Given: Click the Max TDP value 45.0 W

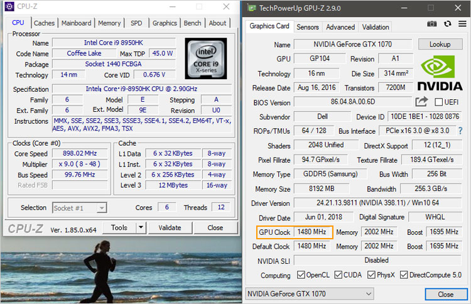Looking at the screenshot, I should tap(162, 53).
